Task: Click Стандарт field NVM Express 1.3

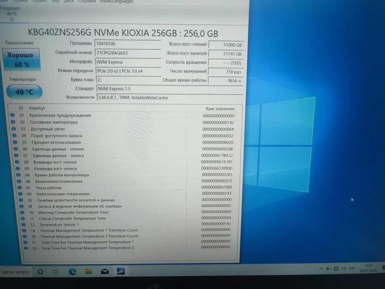Action: tap(170, 89)
